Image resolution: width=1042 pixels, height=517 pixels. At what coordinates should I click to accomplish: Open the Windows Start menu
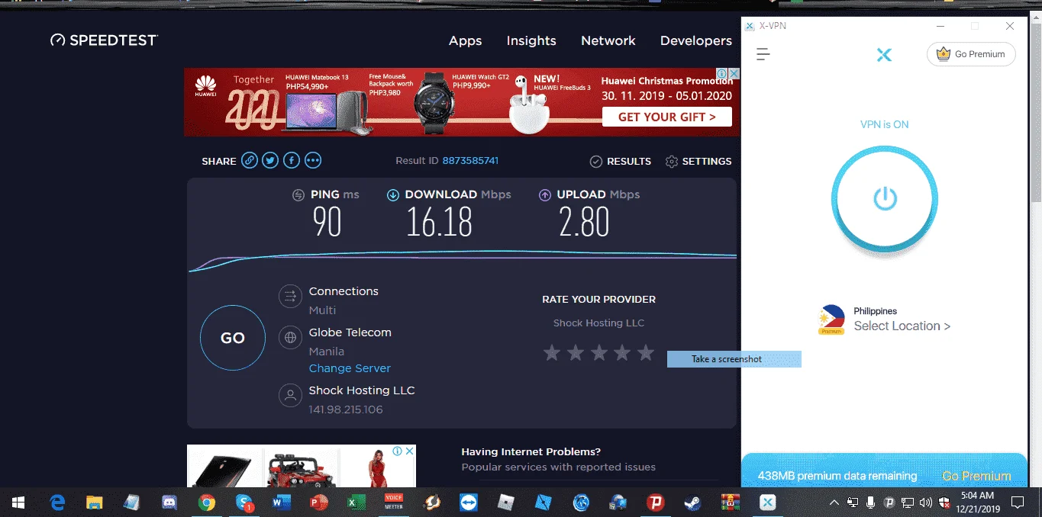(x=18, y=503)
